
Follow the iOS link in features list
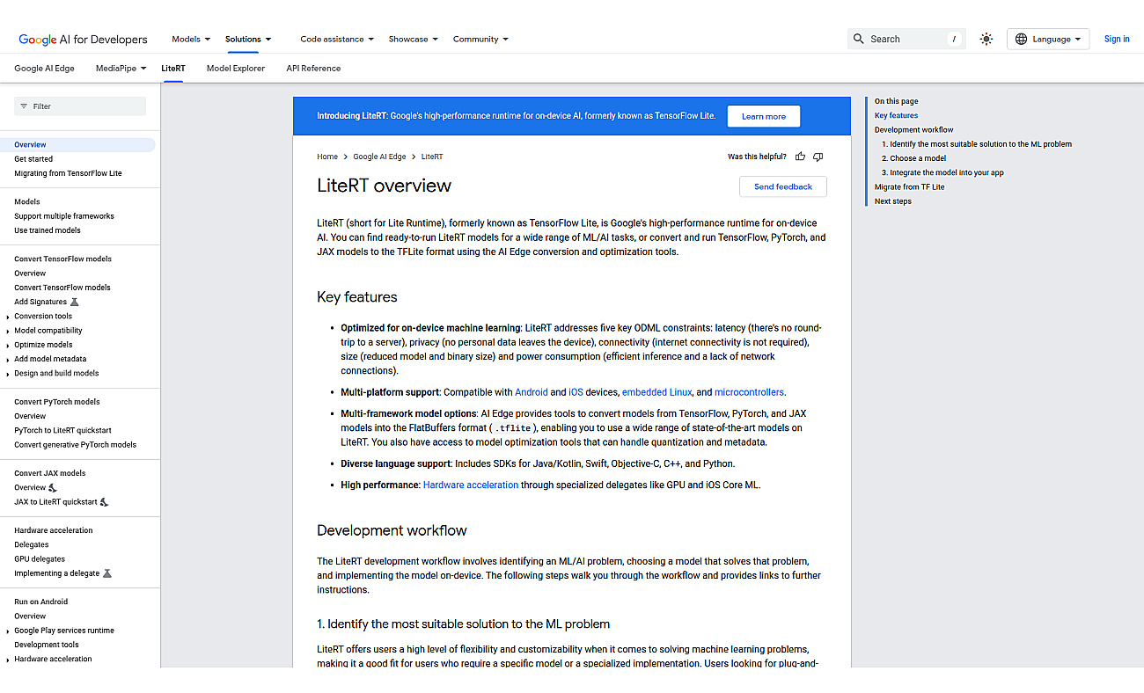(x=576, y=392)
